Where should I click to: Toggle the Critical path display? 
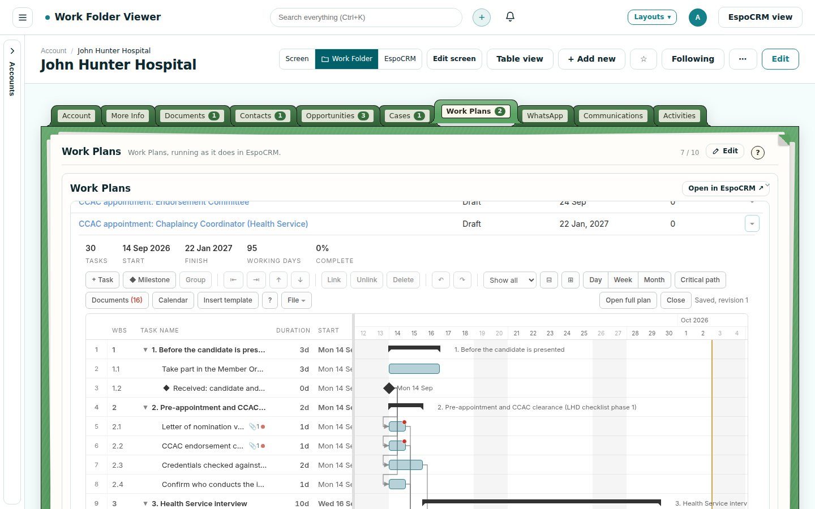pyautogui.click(x=700, y=280)
